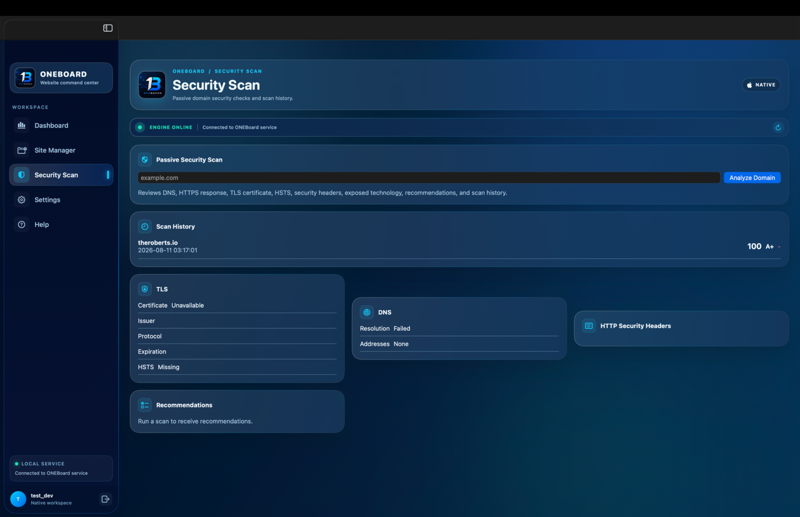Click the Recommendations list icon
This screenshot has height=517, width=800.
pyautogui.click(x=145, y=405)
